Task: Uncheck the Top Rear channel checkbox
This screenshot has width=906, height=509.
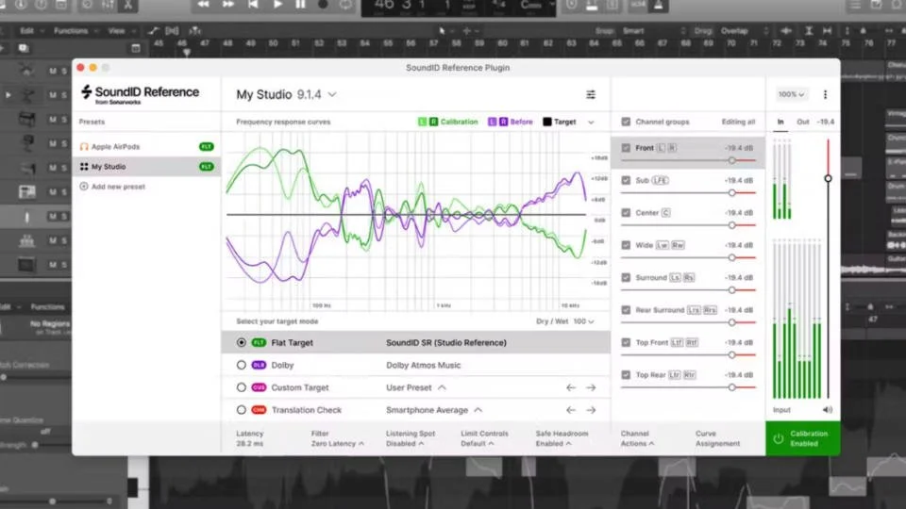Action: [626, 375]
